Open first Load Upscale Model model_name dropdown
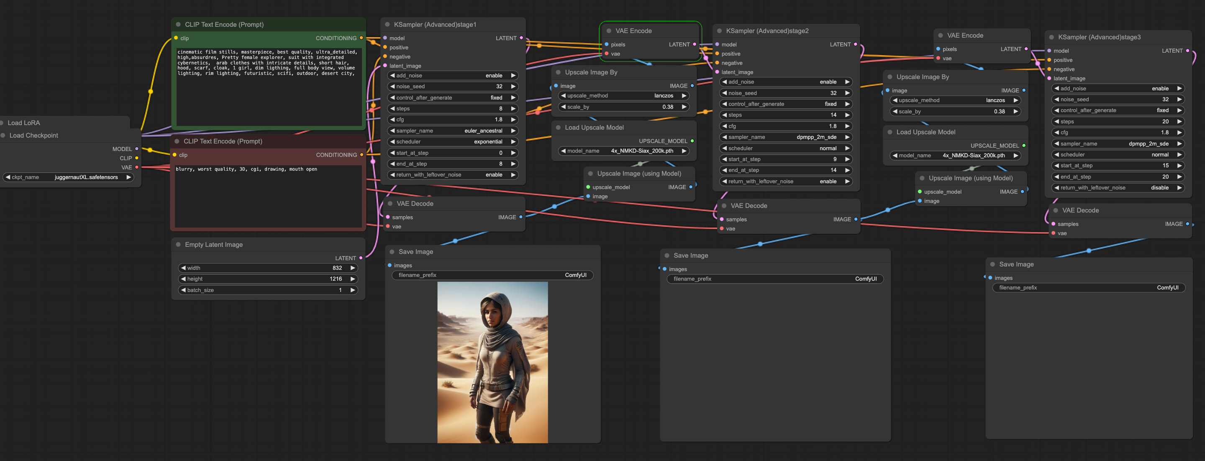This screenshot has height=461, width=1205. pyautogui.click(x=624, y=151)
